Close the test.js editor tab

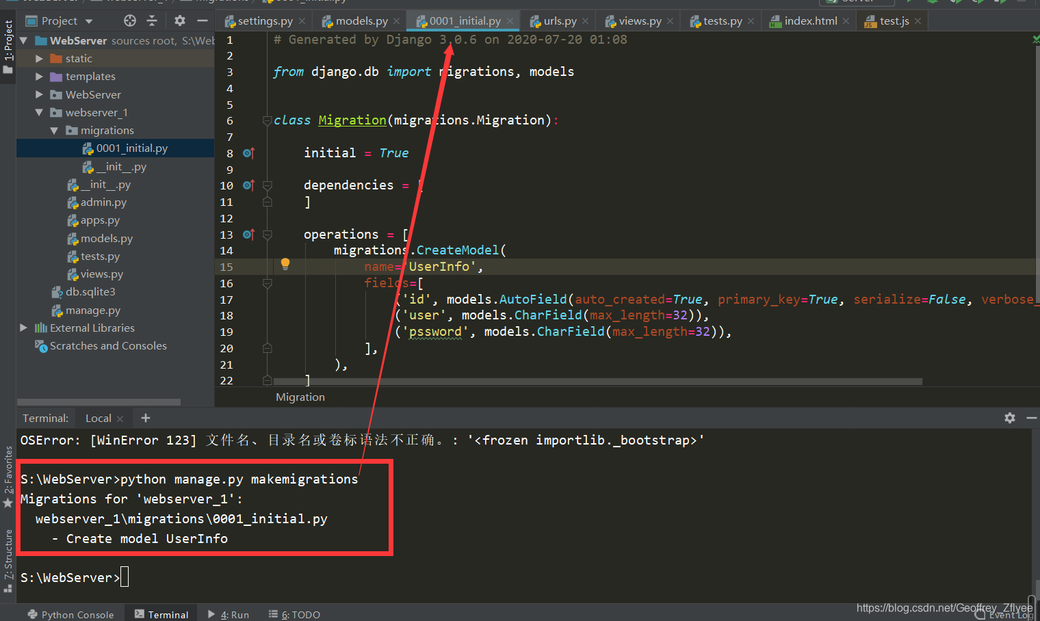pyautogui.click(x=918, y=21)
